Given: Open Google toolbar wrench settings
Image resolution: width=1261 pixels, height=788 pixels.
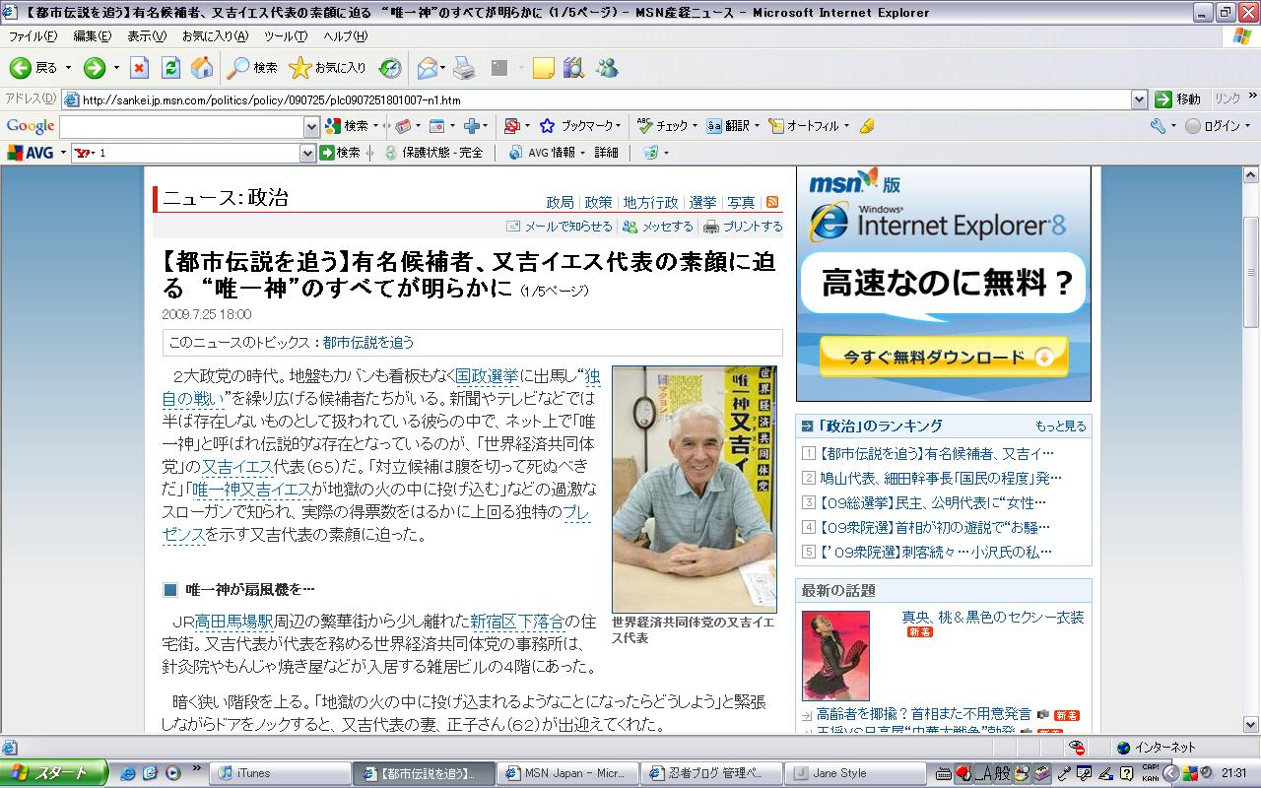Looking at the screenshot, I should pyautogui.click(x=1158, y=126).
